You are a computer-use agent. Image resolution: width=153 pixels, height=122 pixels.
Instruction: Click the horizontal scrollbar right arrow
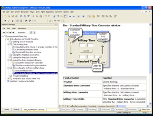[x=148, y=106]
